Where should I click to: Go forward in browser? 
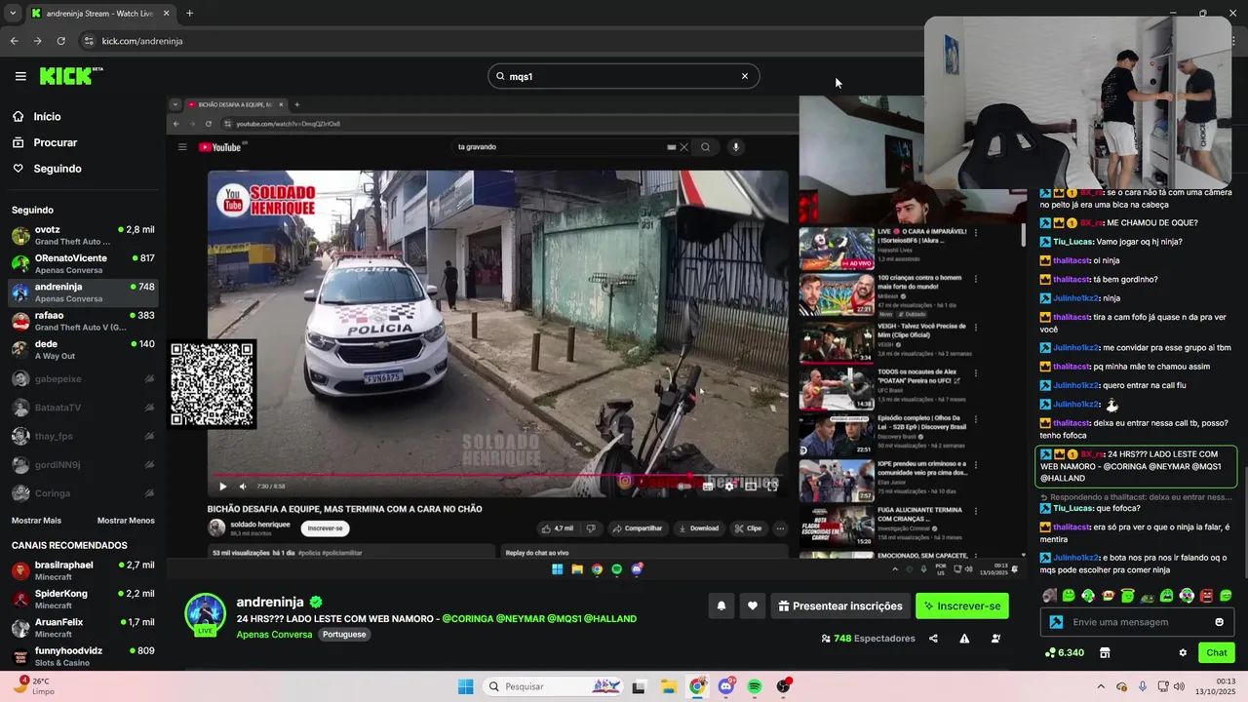37,41
